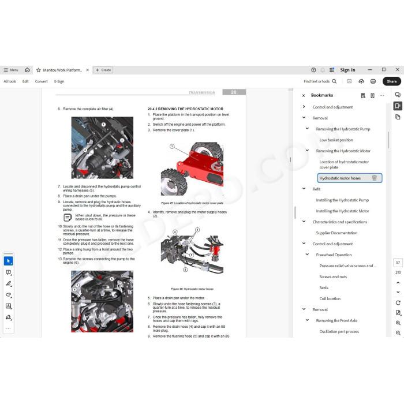Open the All tools menu
The image size is (404, 404).
click(x=10, y=81)
